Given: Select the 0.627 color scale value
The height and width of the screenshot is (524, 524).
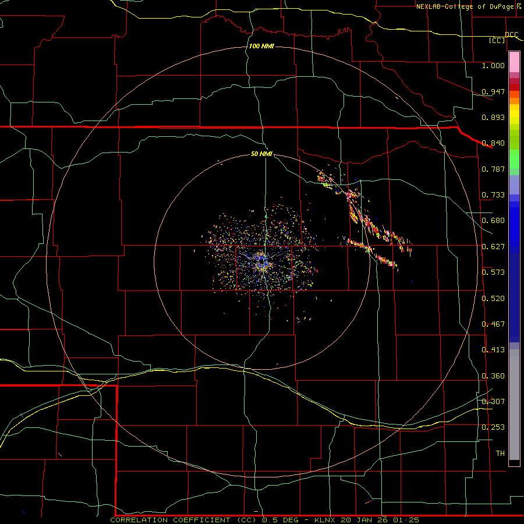Looking at the screenshot, I should point(493,247).
